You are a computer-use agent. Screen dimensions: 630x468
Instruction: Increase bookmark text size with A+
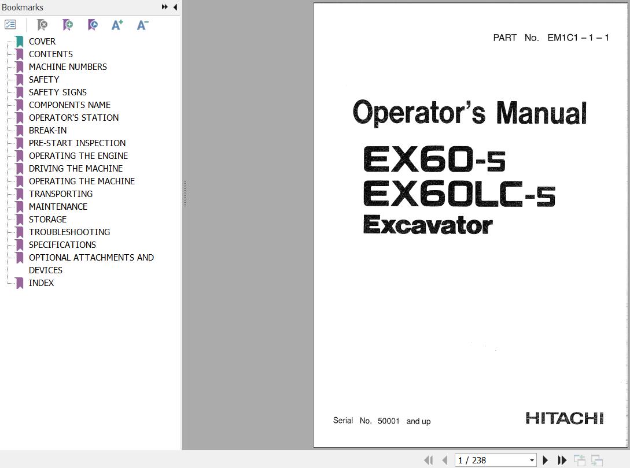[117, 25]
